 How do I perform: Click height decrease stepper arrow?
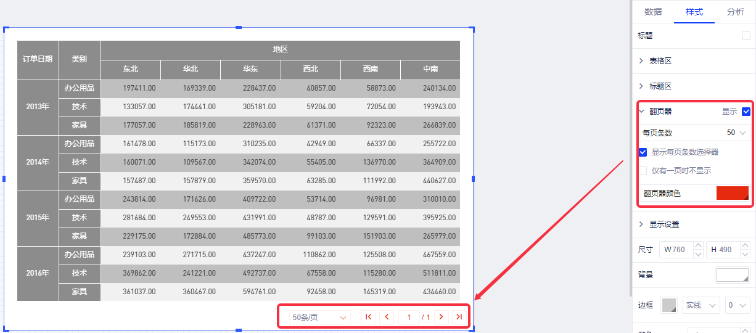745,254
